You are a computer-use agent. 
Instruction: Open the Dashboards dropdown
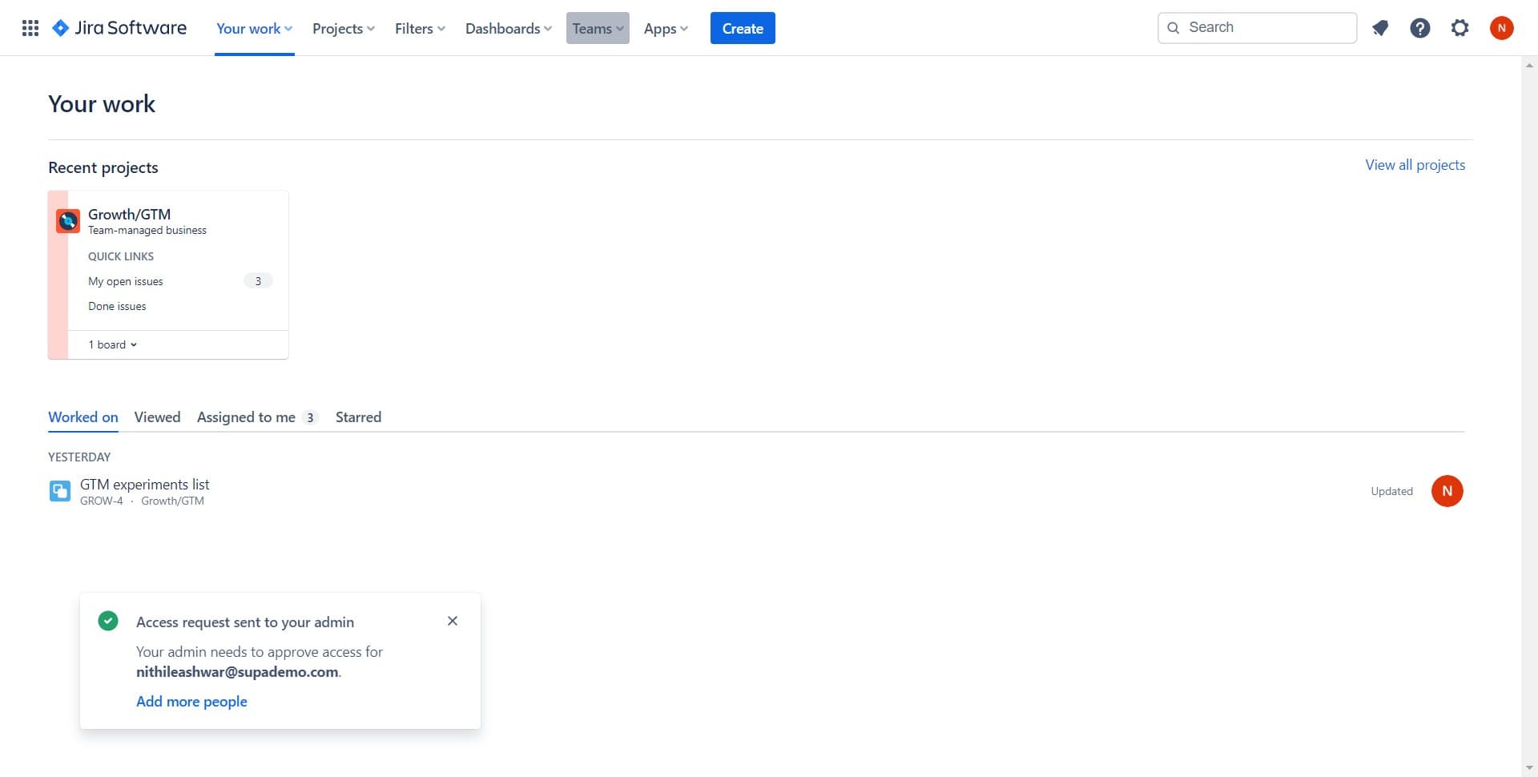pyautogui.click(x=508, y=27)
